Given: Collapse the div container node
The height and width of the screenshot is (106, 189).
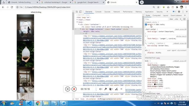Looking at the screenshot, I should pyautogui.click(x=79, y=24).
